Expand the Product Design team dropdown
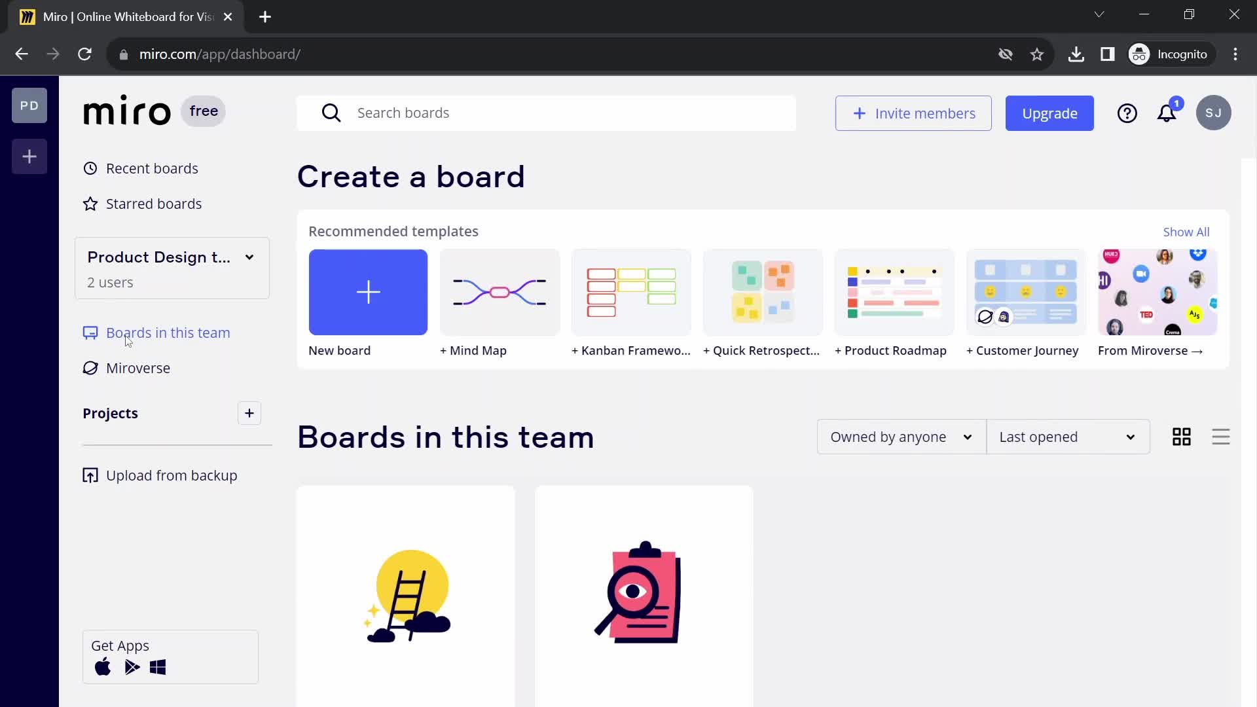 [249, 257]
